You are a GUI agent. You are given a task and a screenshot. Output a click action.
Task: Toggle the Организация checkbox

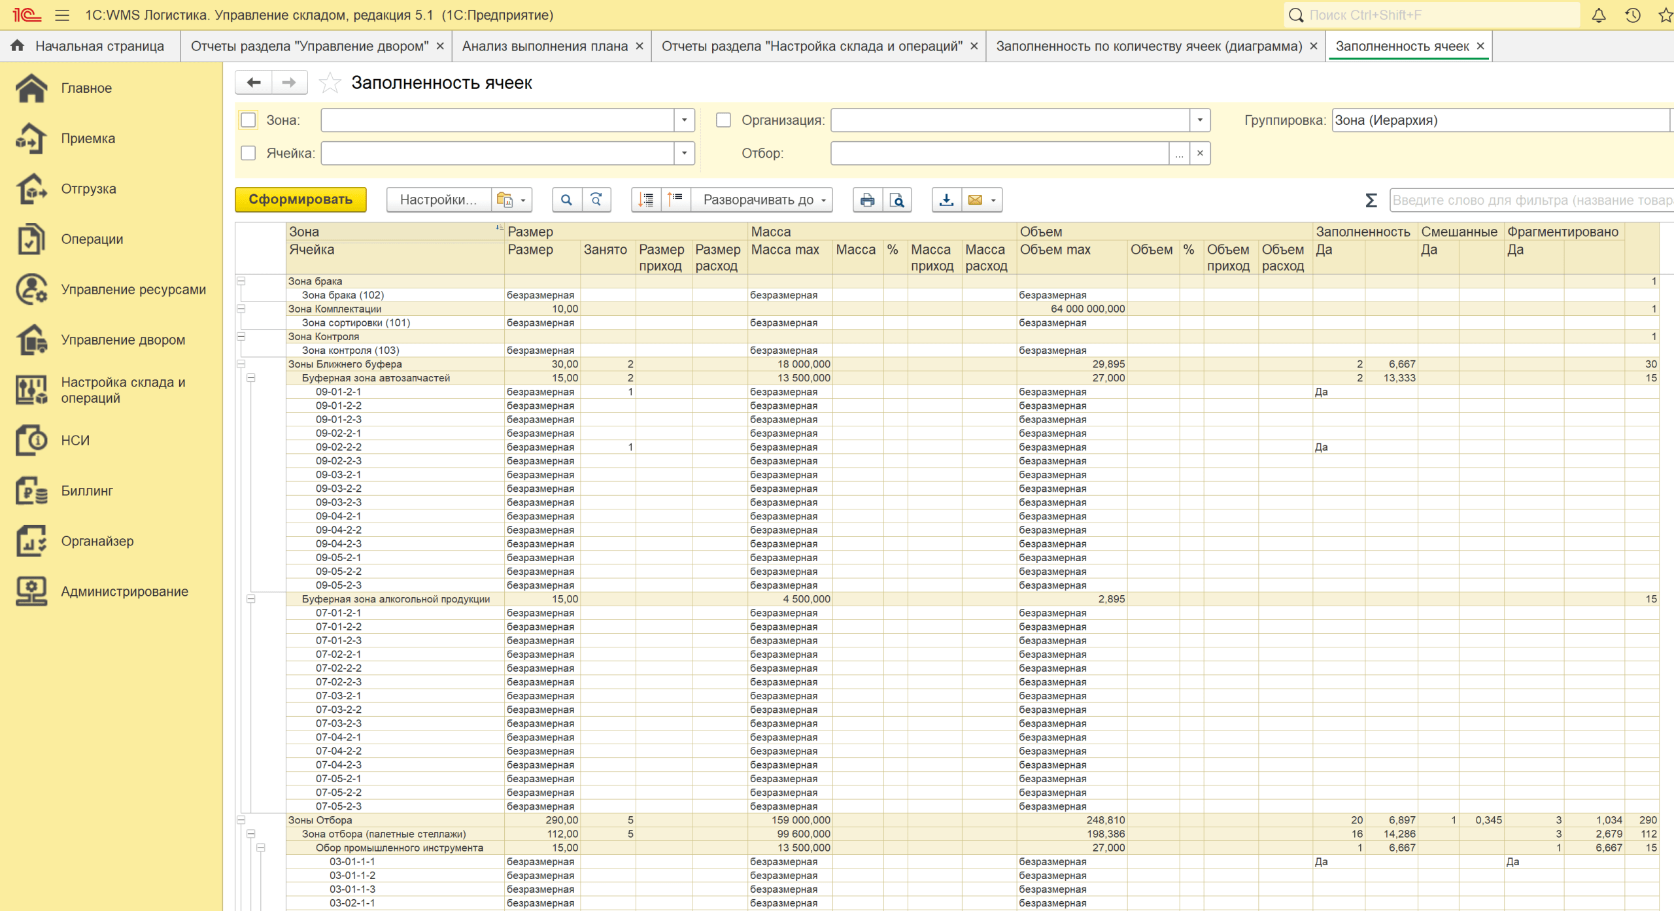[x=723, y=120]
